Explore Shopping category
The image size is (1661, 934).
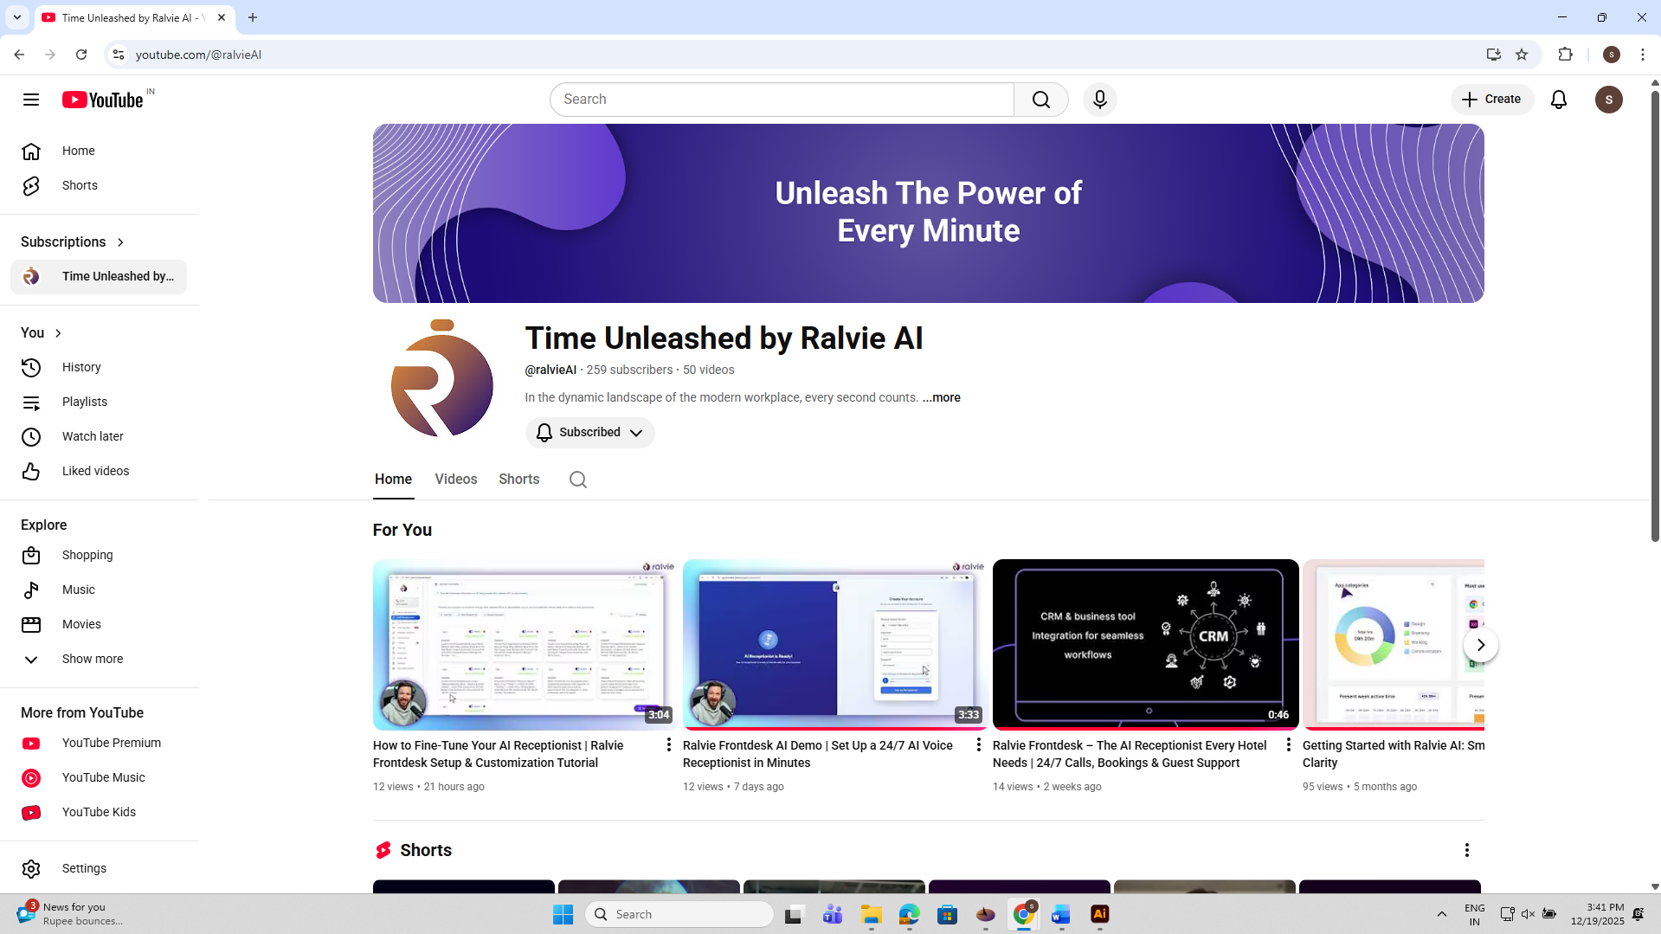99,555
